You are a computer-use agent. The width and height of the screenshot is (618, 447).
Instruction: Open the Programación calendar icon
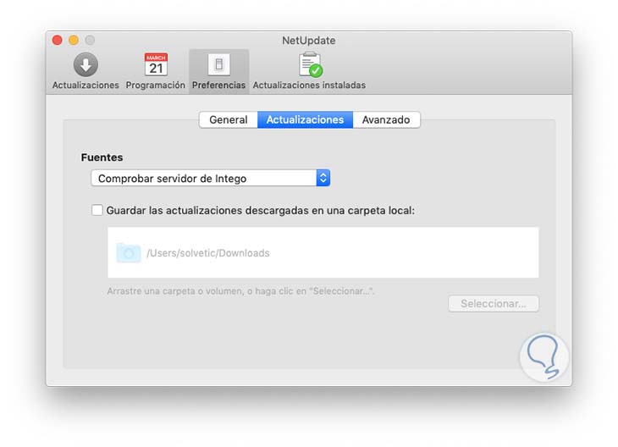pyautogui.click(x=156, y=64)
